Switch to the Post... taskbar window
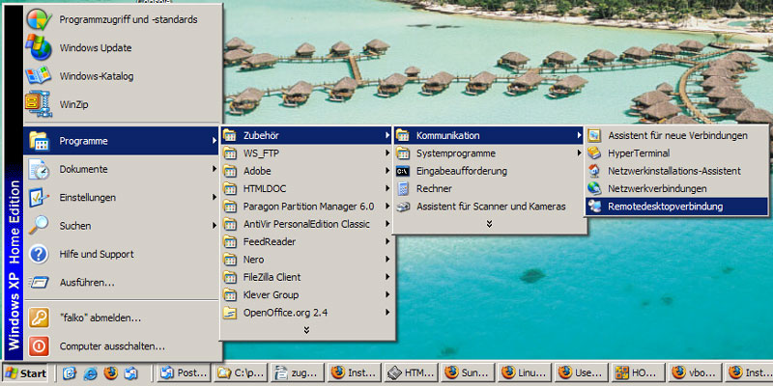 coord(185,373)
